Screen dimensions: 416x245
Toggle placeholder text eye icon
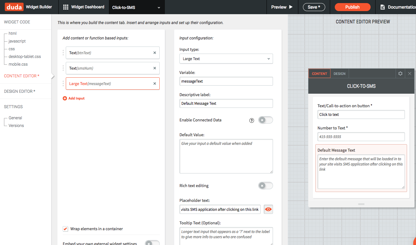click(268, 209)
